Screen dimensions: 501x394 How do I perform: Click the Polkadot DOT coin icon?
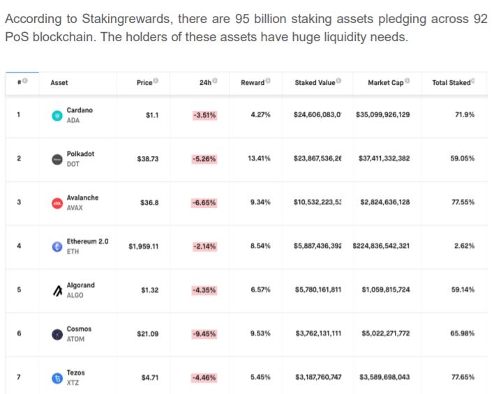click(x=57, y=159)
